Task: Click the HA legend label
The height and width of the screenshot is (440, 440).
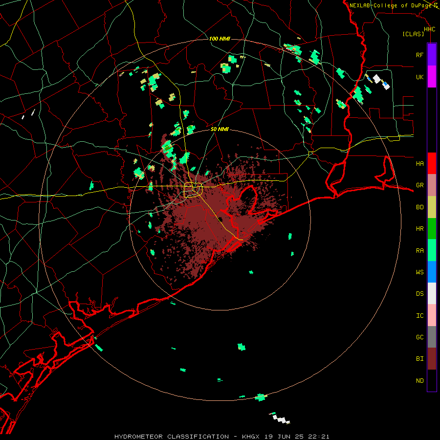Action: click(x=420, y=163)
